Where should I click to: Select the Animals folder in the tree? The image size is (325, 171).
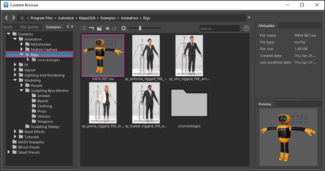[41, 96]
